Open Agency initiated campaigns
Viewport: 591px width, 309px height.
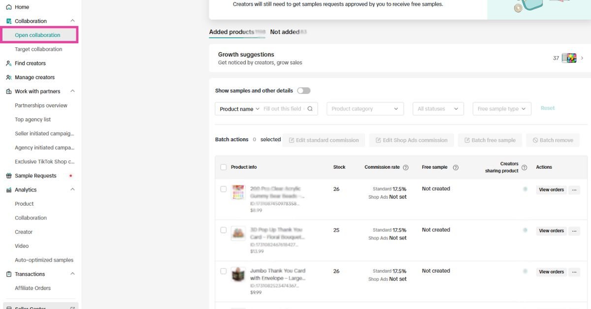(x=44, y=148)
